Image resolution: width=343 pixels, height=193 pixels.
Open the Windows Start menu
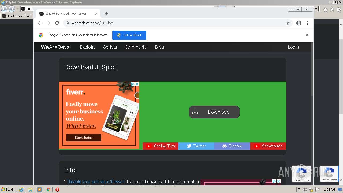point(8,189)
